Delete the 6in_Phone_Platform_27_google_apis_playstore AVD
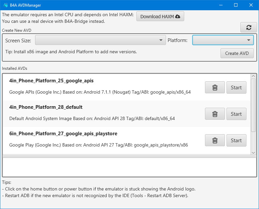Viewport: 259px width, 209px height. [215, 141]
